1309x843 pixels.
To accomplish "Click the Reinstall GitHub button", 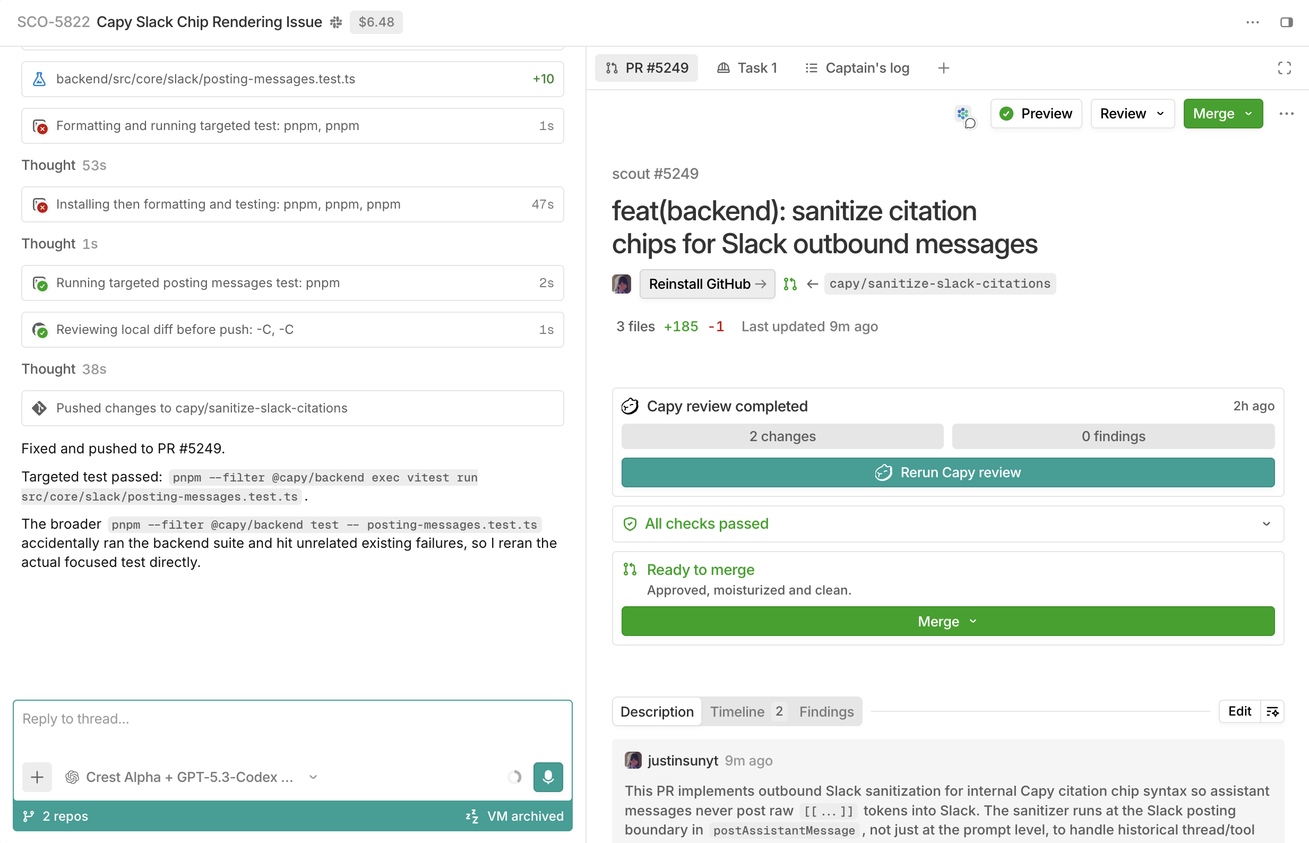I will click(707, 283).
